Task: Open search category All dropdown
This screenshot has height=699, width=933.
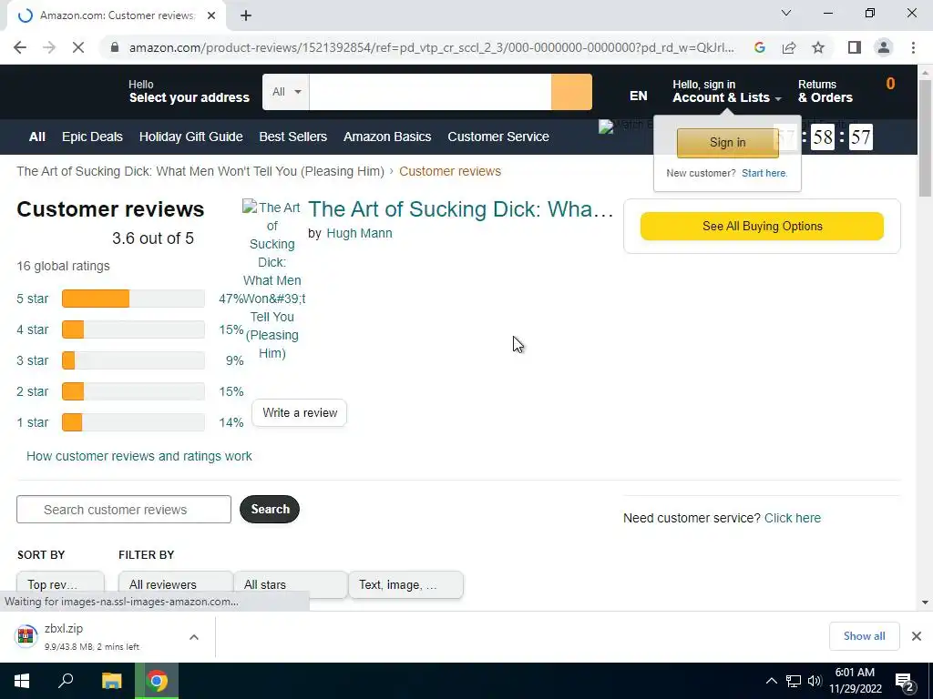Action: 286,92
